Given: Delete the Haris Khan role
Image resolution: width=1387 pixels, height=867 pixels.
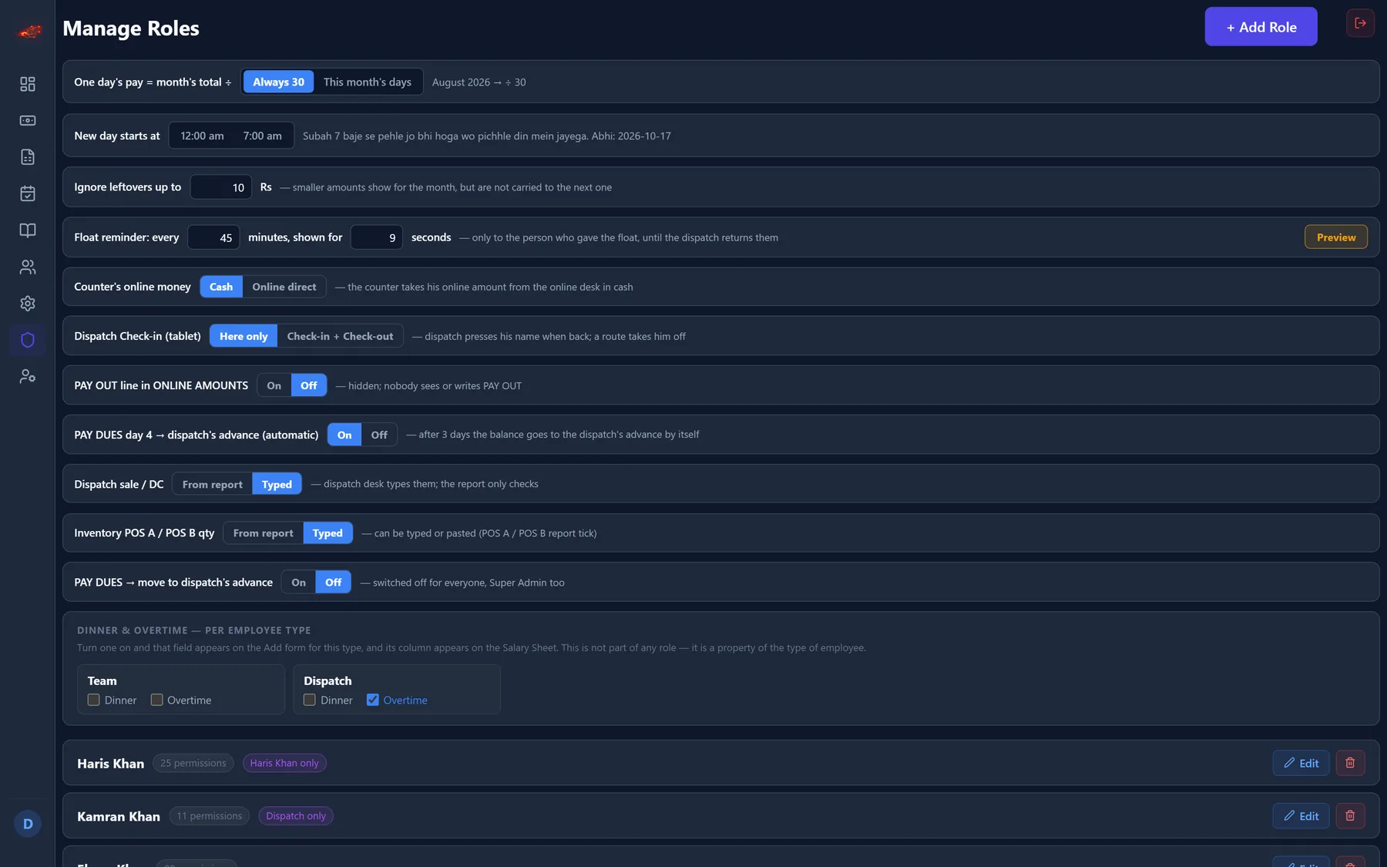Looking at the screenshot, I should tap(1350, 763).
